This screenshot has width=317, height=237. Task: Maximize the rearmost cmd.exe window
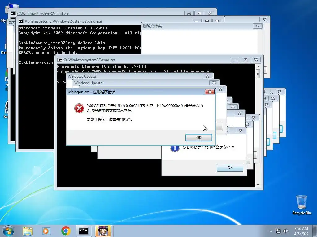point(199,14)
